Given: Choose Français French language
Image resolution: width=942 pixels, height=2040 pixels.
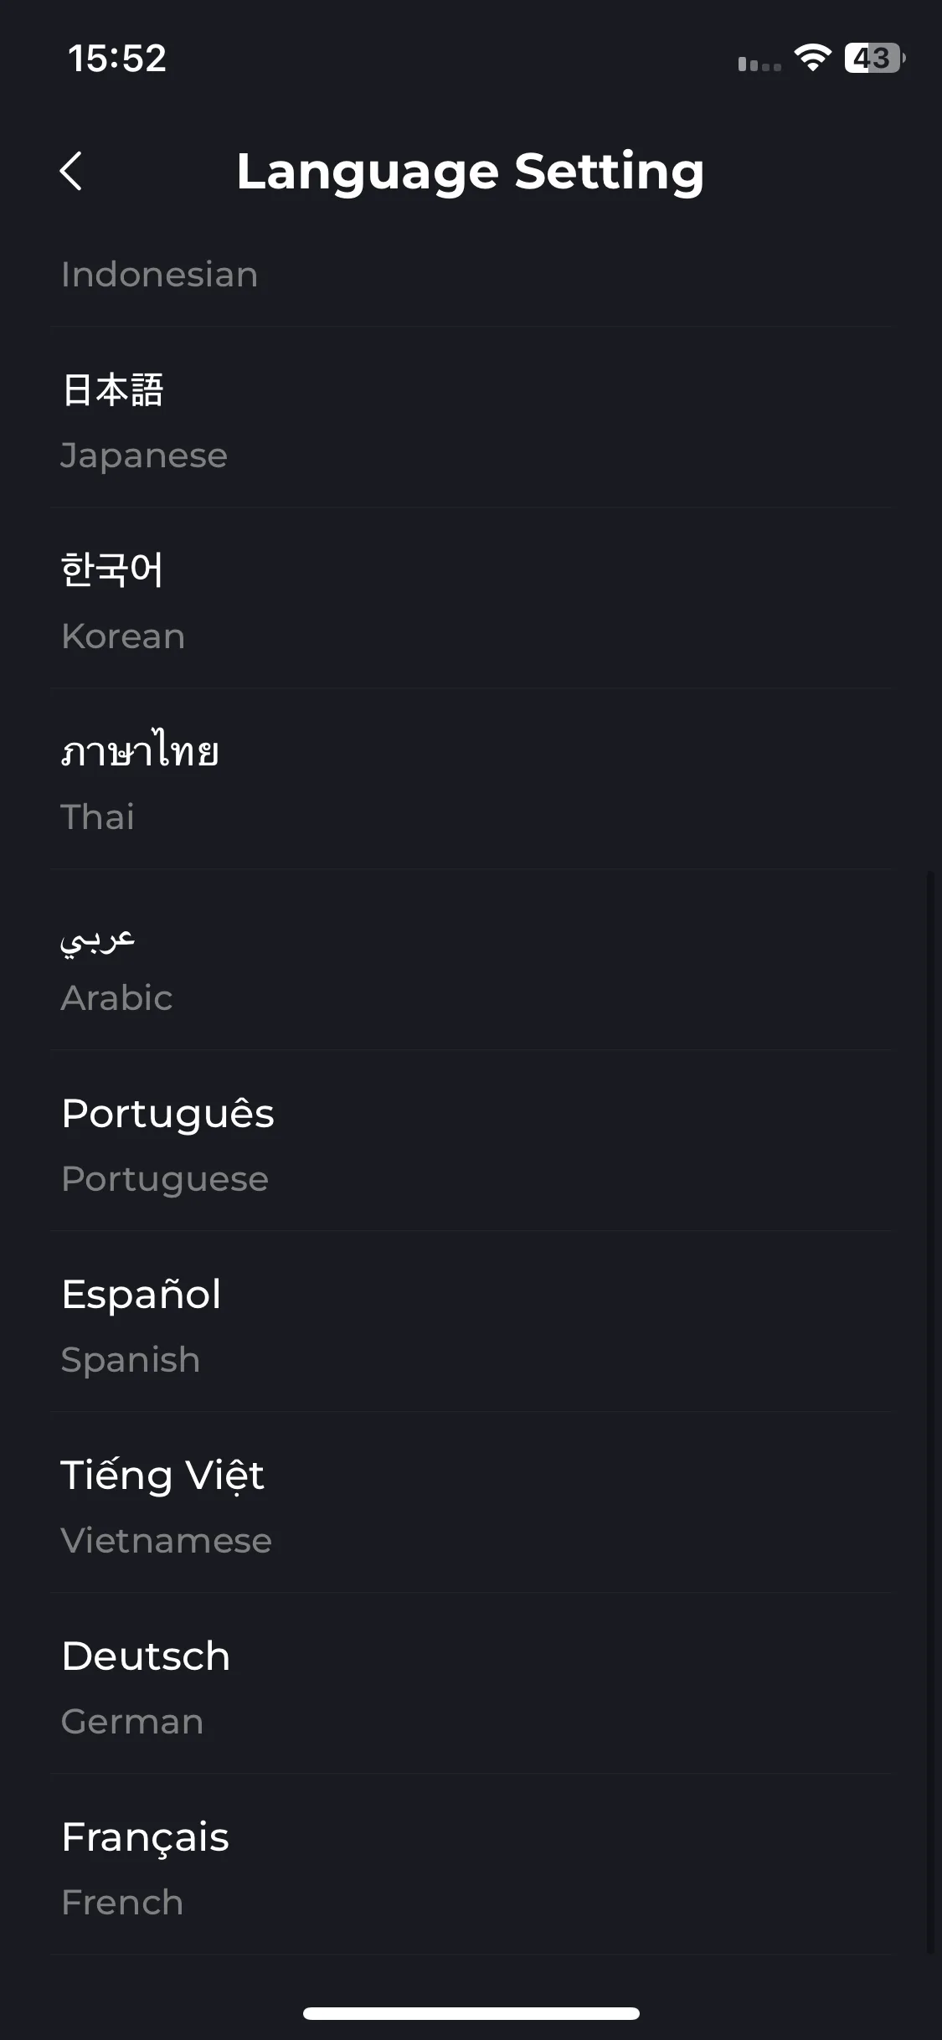Looking at the screenshot, I should [471, 1864].
